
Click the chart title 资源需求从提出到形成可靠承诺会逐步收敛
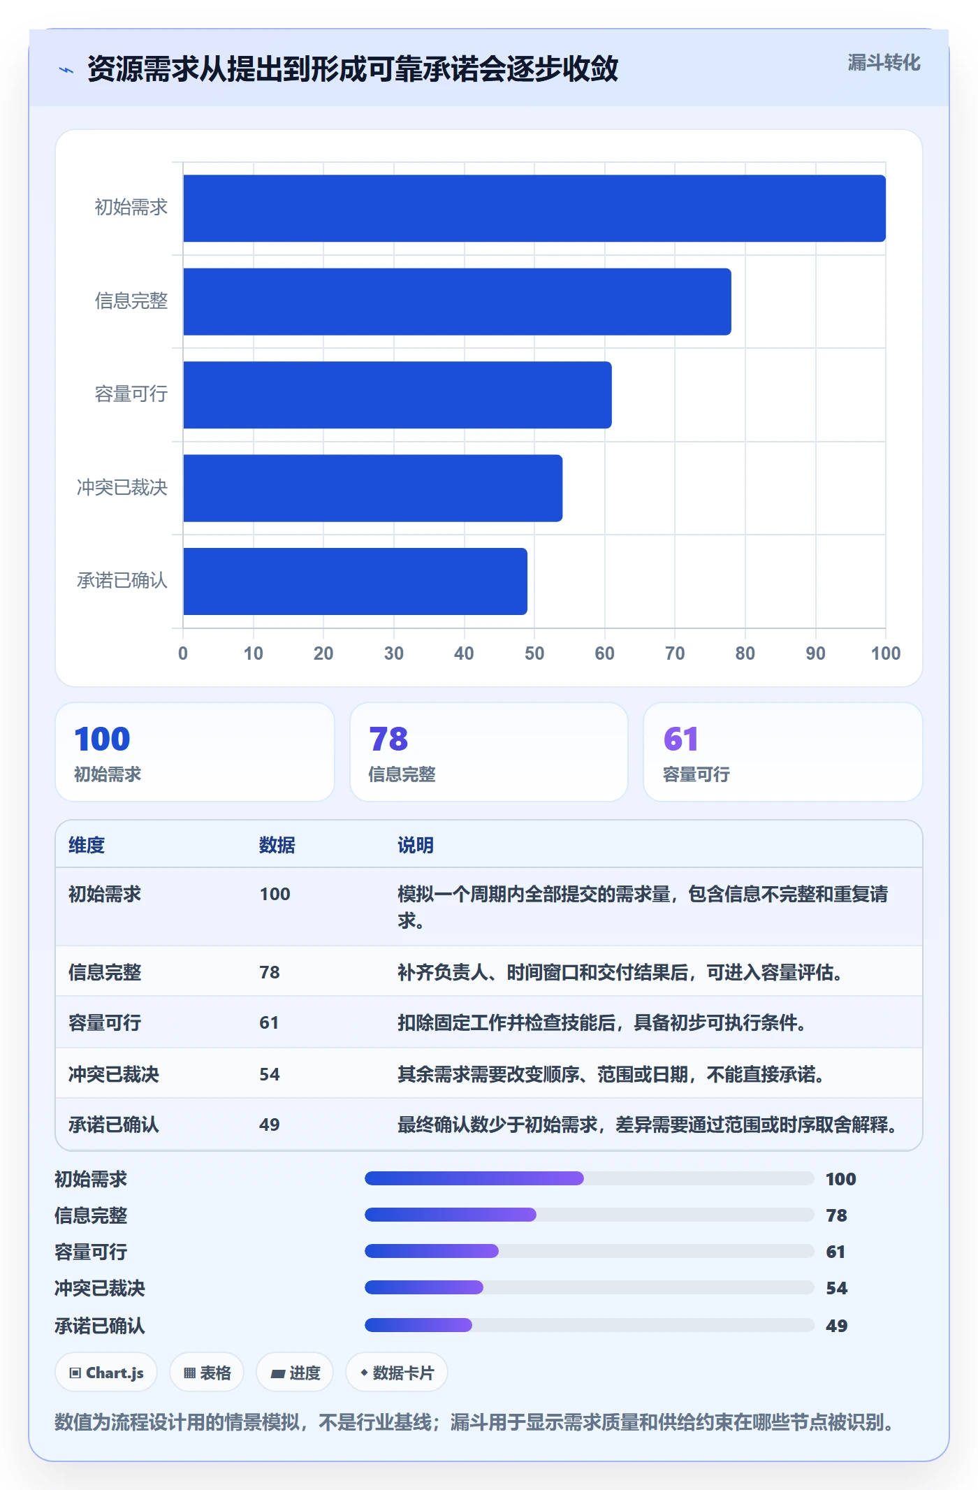[x=353, y=69]
